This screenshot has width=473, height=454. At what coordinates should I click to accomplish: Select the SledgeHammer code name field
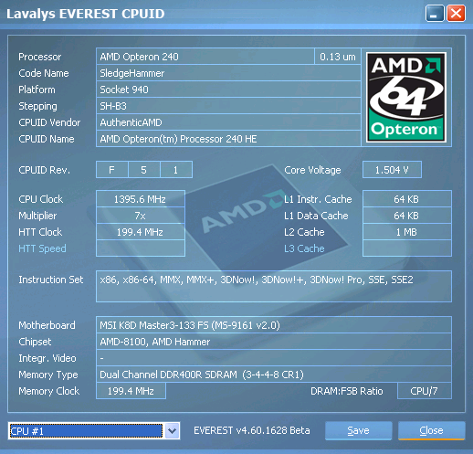[x=228, y=73]
